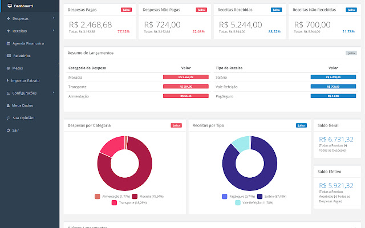Click Julho badge on Receitas por Tipo
The image size is (365, 228).
tap(301, 125)
